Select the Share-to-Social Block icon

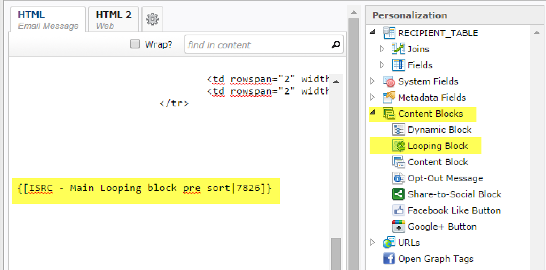pos(399,195)
